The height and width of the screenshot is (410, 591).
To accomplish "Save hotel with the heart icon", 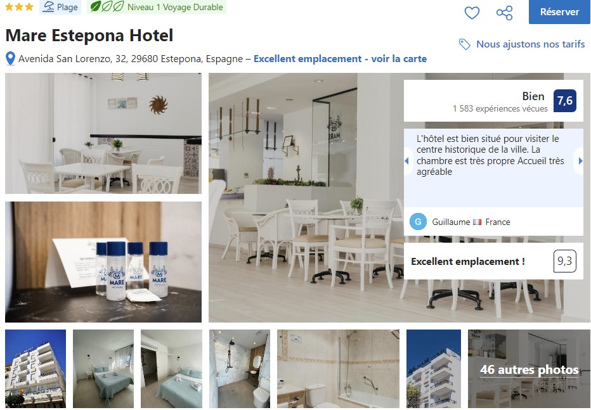I will click(x=472, y=13).
